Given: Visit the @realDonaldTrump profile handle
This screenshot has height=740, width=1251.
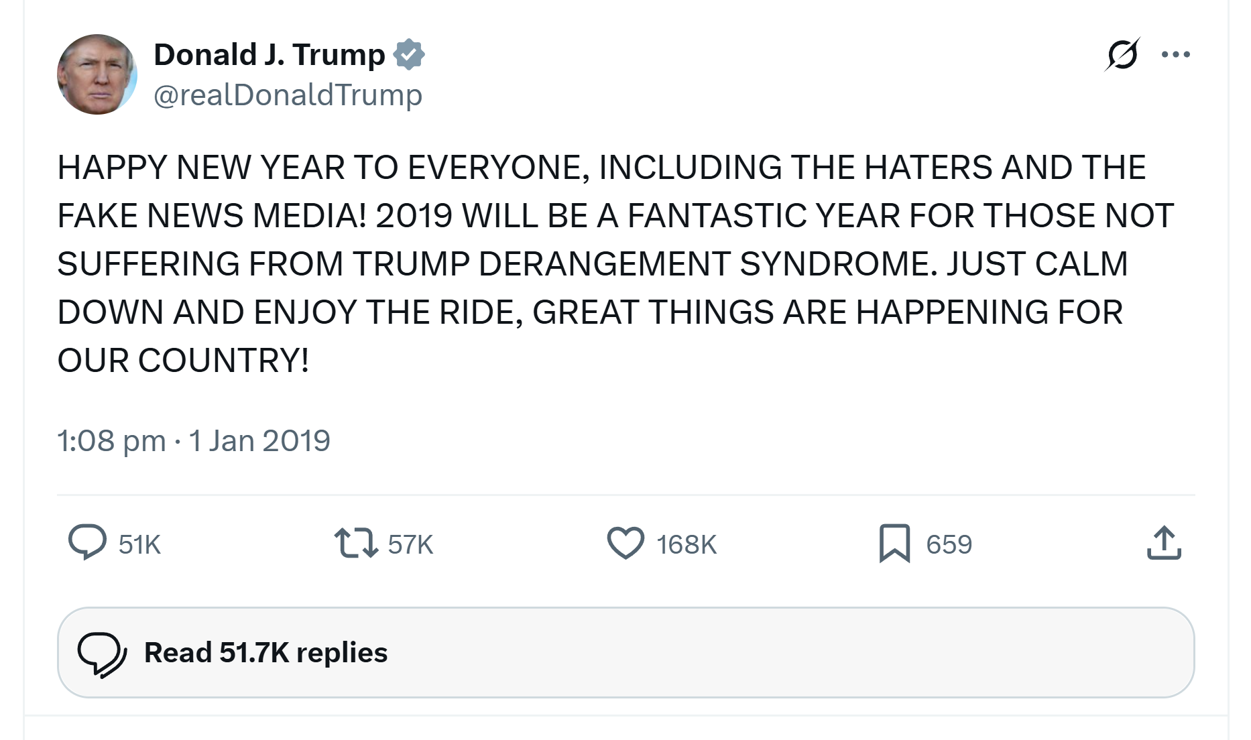Looking at the screenshot, I should [288, 95].
